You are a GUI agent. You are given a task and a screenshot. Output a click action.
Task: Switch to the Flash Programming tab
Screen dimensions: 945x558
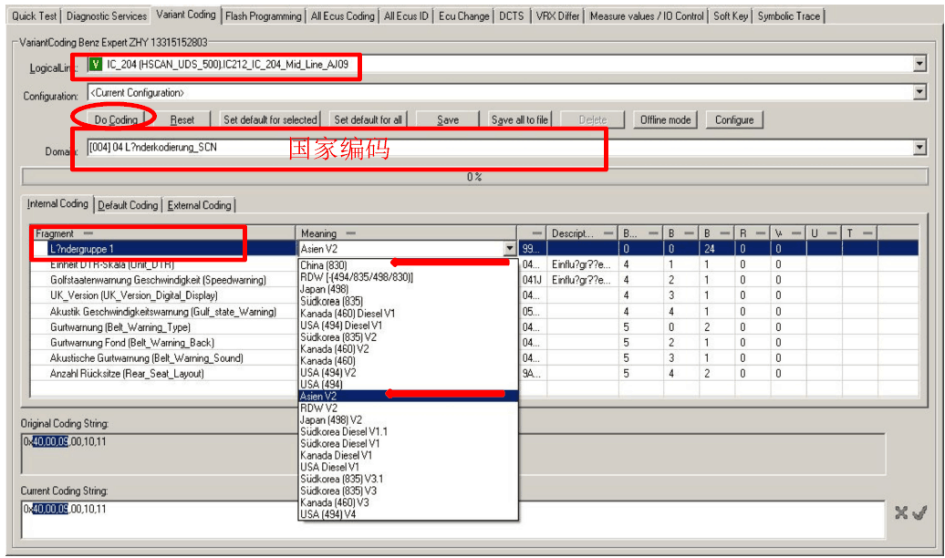tap(263, 15)
